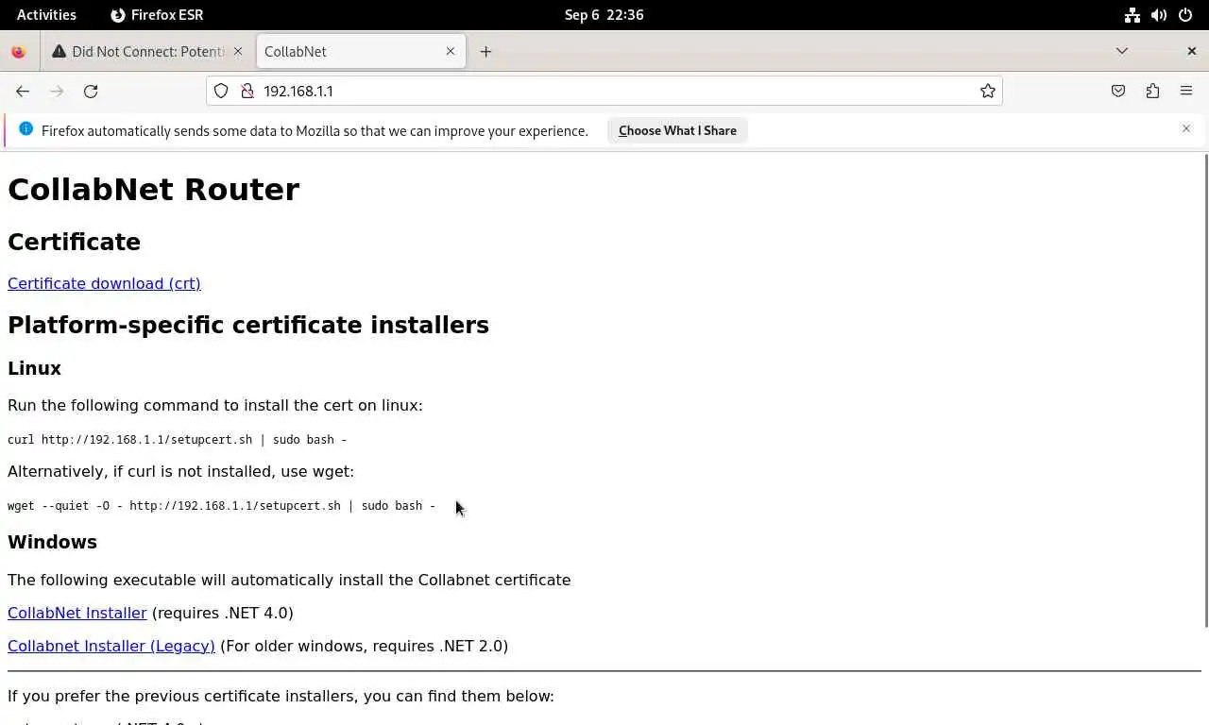Click the network status icon
The image size is (1209, 725).
(1132, 14)
